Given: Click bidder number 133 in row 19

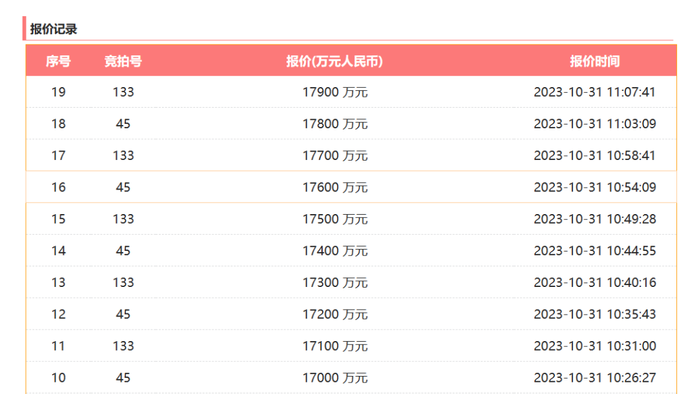Looking at the screenshot, I should click(123, 92).
